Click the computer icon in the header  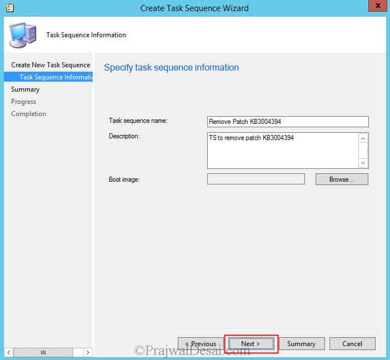(23, 35)
